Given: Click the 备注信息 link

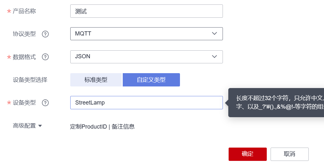Looking at the screenshot, I should 123,127.
